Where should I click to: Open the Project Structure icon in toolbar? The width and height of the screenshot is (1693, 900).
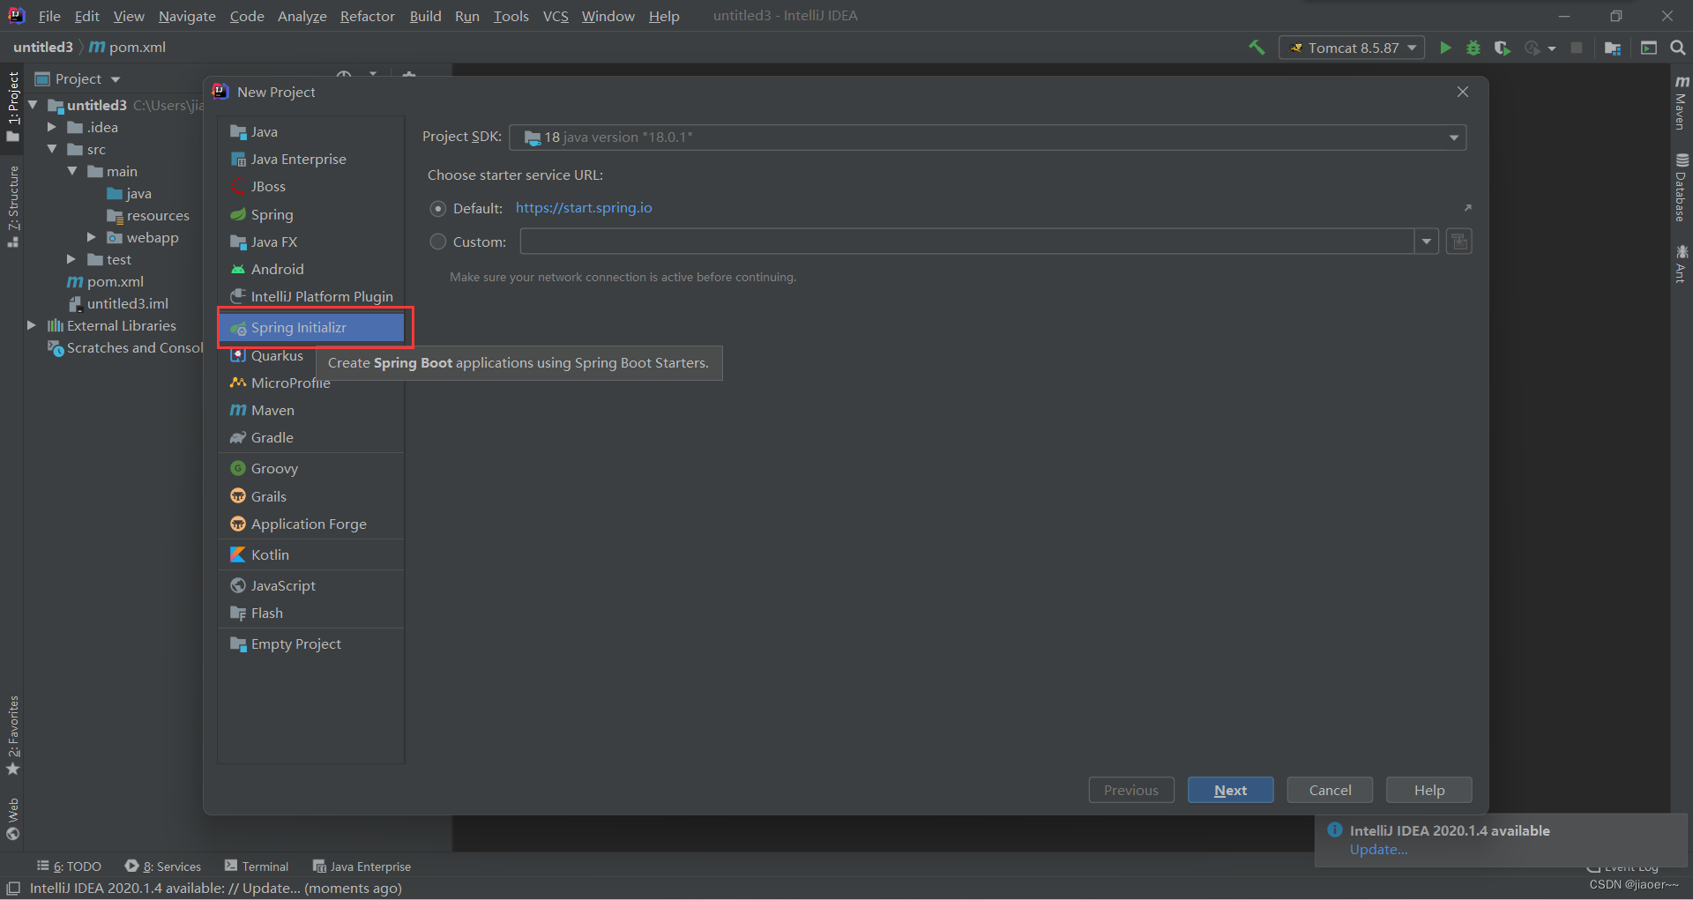pos(1613,48)
